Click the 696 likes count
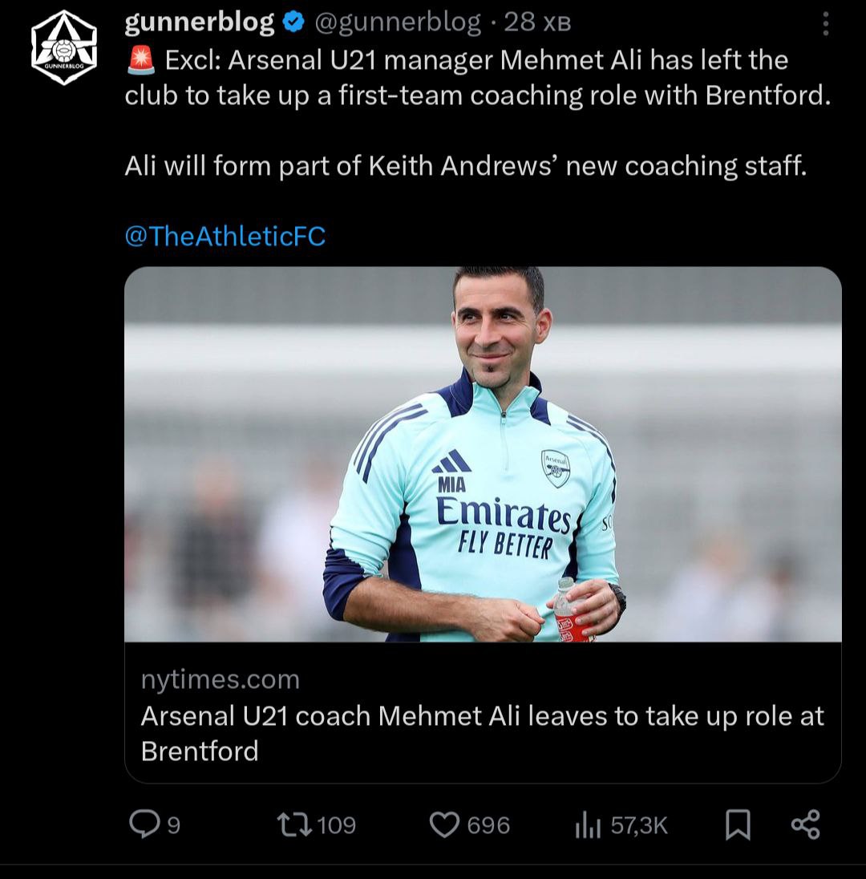This screenshot has width=866, height=879. click(x=488, y=824)
